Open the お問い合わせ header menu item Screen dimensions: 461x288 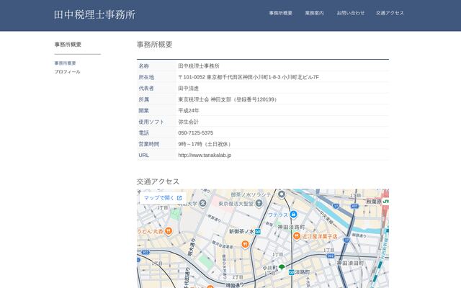pyautogui.click(x=351, y=13)
